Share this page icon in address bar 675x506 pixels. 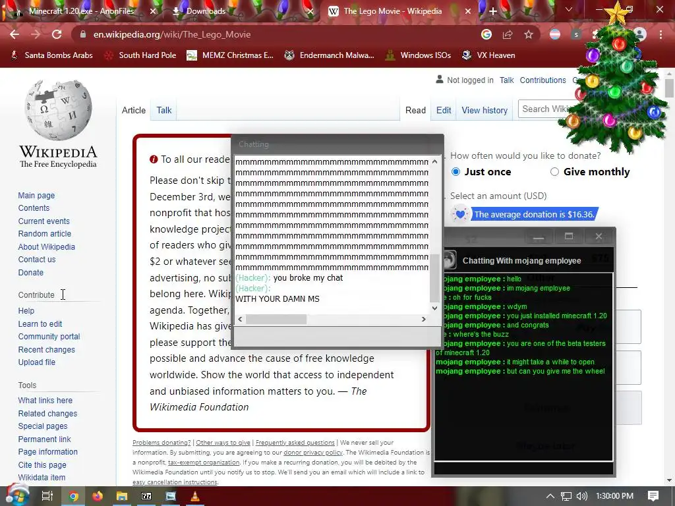pos(508,34)
